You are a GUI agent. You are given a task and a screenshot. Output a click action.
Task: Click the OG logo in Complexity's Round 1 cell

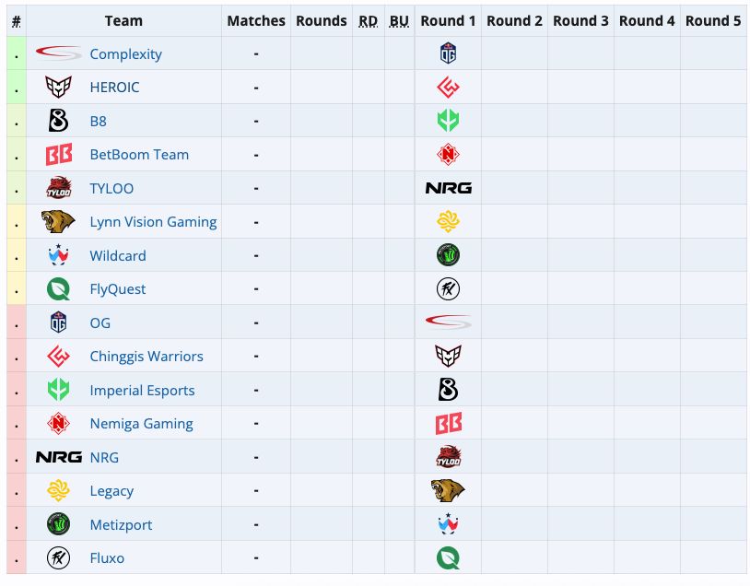coord(448,53)
